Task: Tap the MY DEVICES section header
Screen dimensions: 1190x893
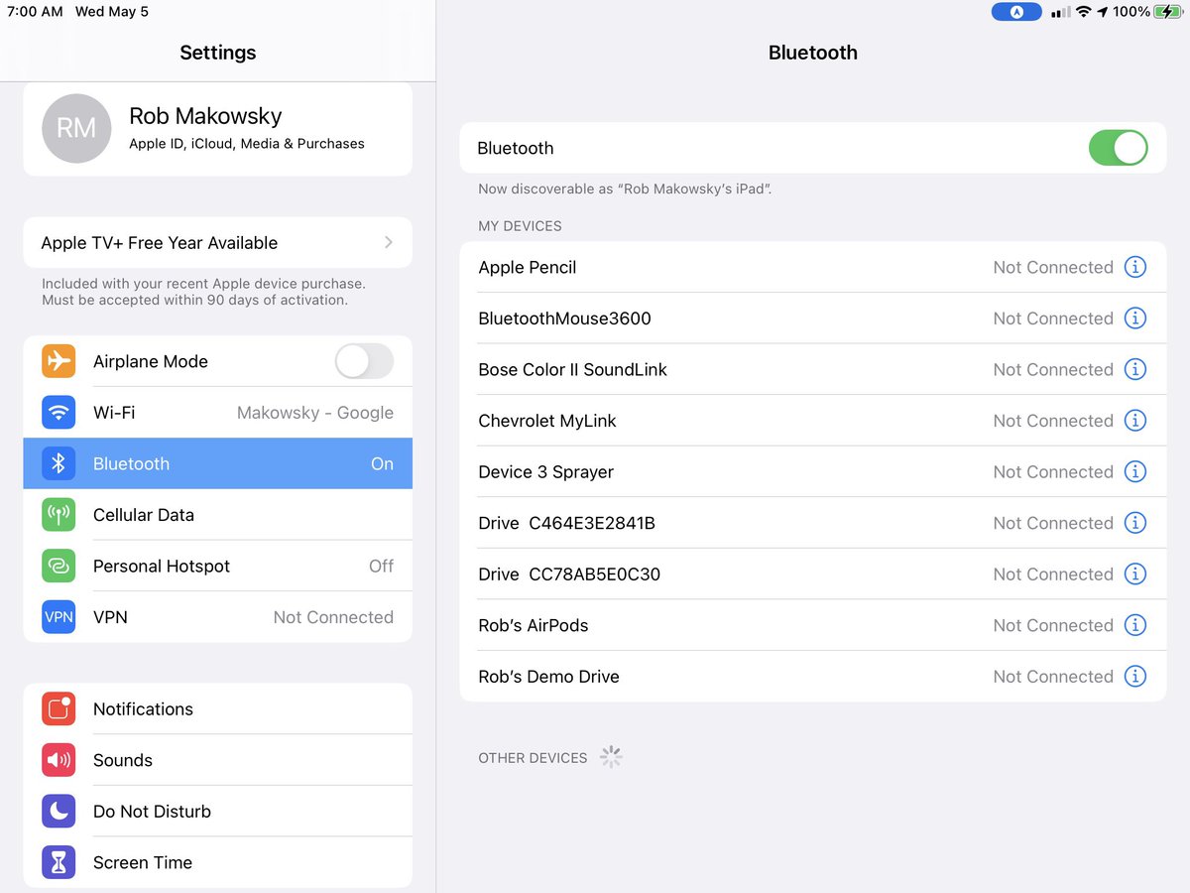Action: tap(520, 226)
